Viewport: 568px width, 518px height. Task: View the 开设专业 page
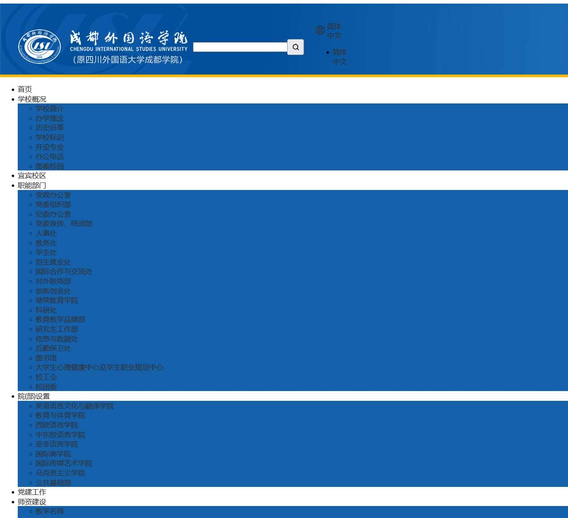tap(50, 147)
